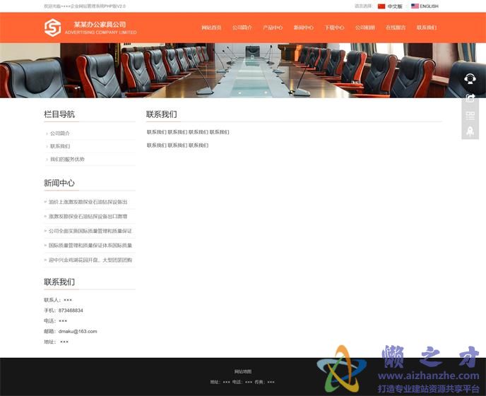The image size is (486, 396).
Task: Open news 公司全面实施国际质量管理和质量保证
Action: pos(90,231)
